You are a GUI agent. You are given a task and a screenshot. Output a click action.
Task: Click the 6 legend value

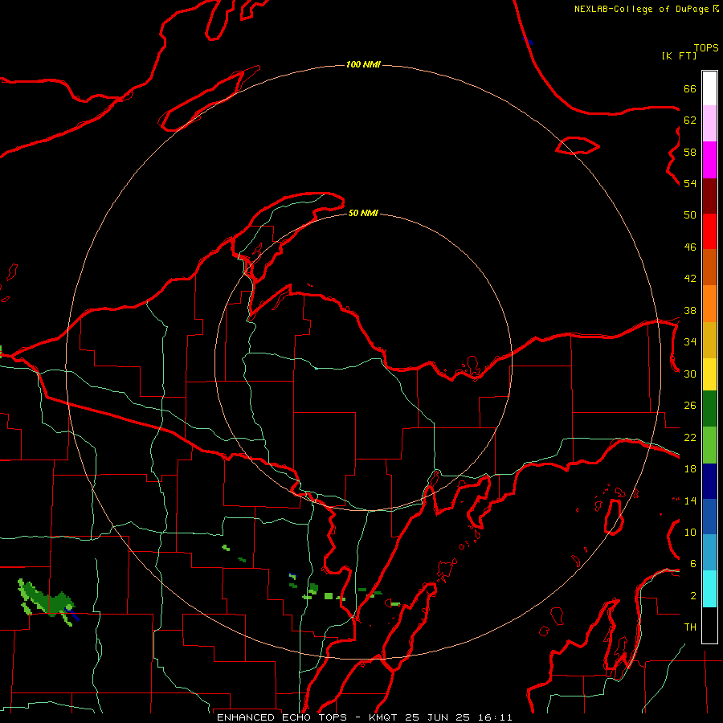pos(693,564)
